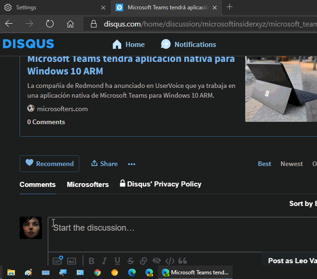The width and height of the screenshot is (317, 279).
Task: Launch Paint from the taskbar
Action: pyautogui.click(x=28, y=272)
